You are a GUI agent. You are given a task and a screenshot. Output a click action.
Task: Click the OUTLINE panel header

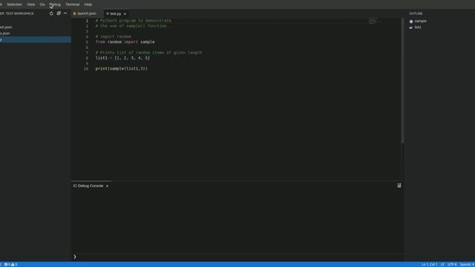pos(416,13)
